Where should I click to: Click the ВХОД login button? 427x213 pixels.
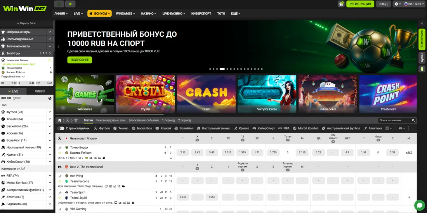[384, 4]
